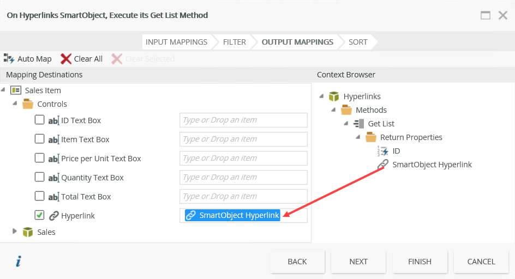Click the Sales SmartObject cube icon
Image resolution: width=515 pixels, height=279 pixels.
tap(28, 232)
